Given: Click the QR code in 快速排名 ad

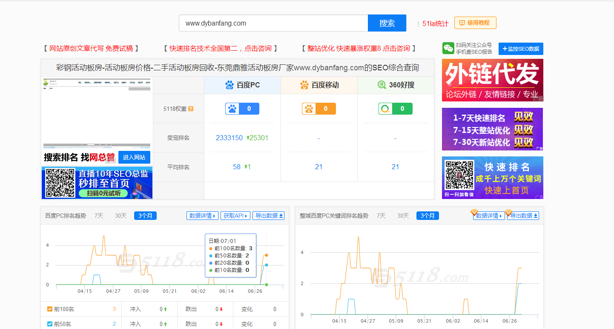Looking at the screenshot, I should coord(459,175).
